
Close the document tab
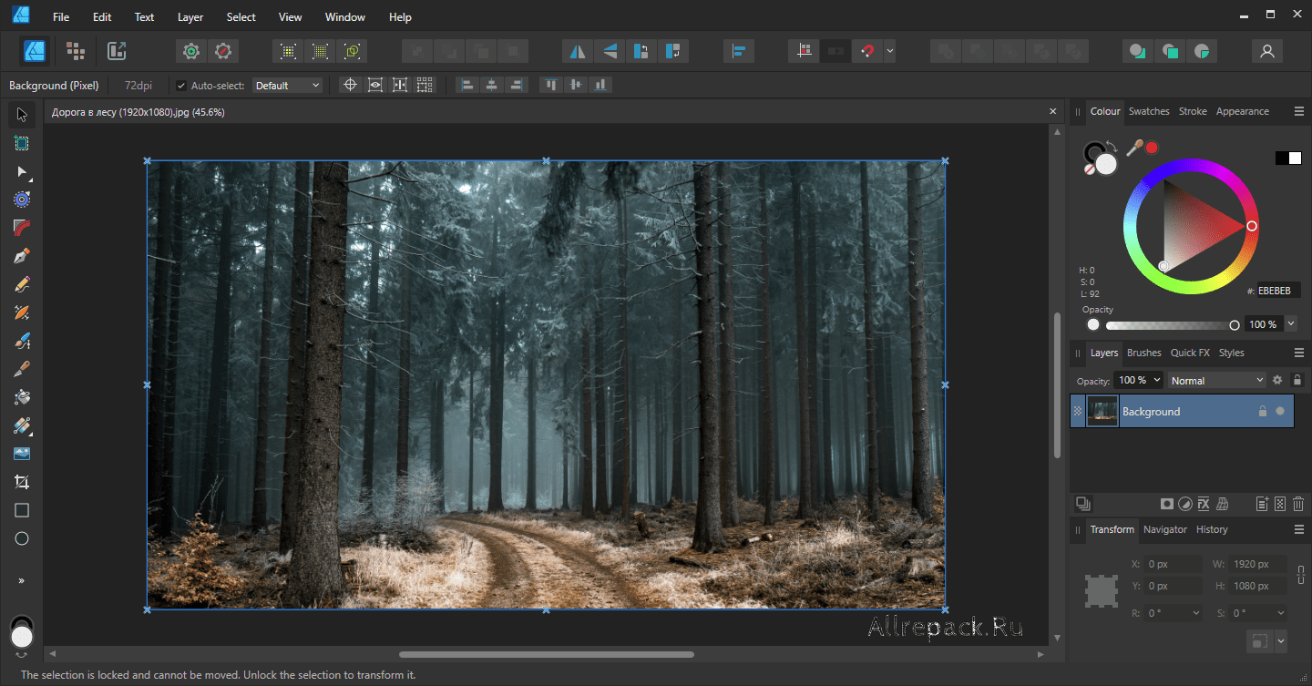[1053, 112]
